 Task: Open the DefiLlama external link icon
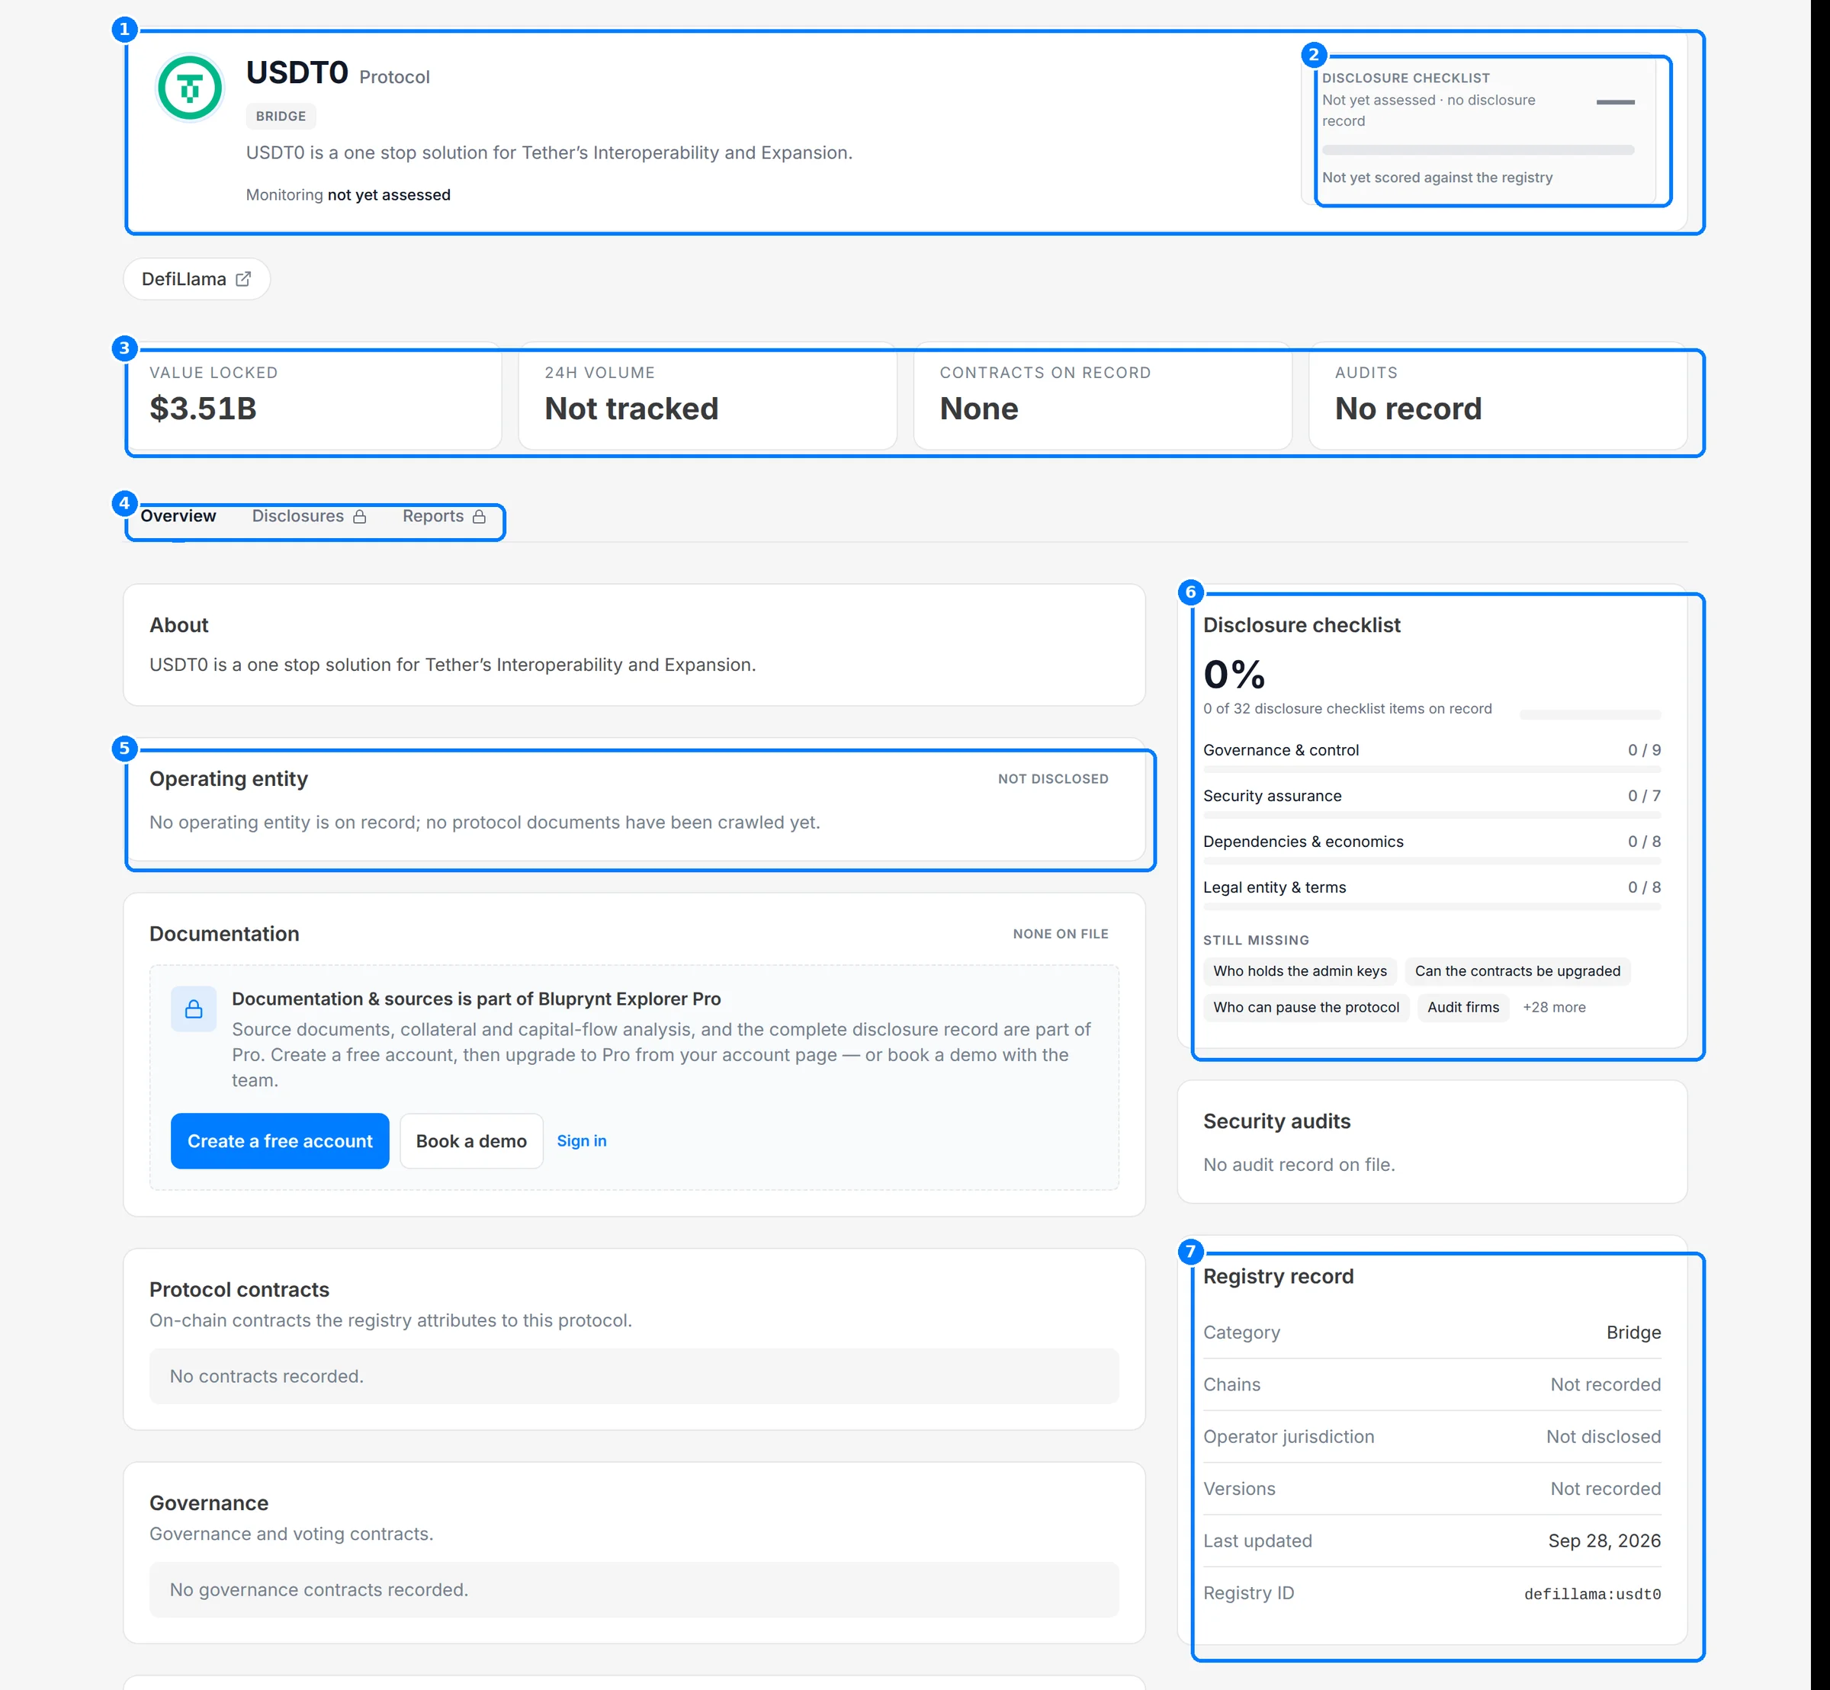click(243, 279)
